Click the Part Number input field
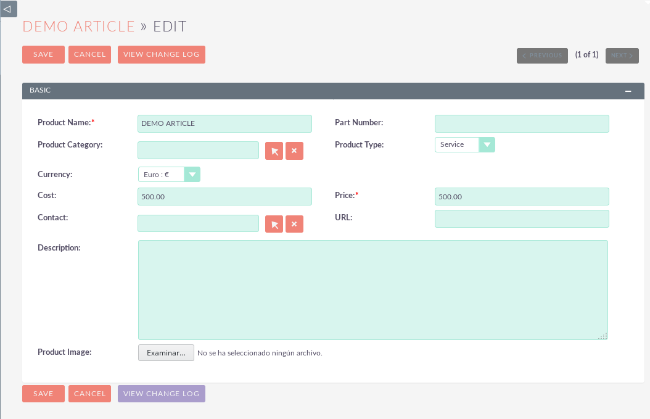This screenshot has width=650, height=419. [522, 123]
